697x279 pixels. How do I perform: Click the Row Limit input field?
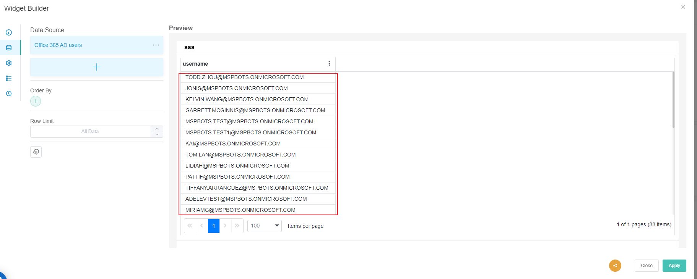tap(90, 132)
